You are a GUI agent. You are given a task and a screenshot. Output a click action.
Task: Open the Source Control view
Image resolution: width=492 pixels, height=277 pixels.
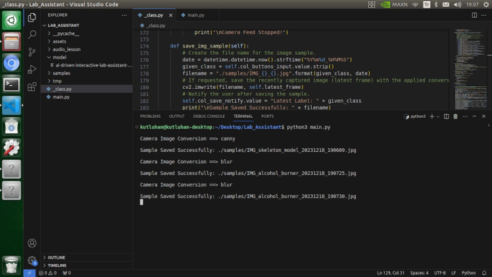click(32, 52)
